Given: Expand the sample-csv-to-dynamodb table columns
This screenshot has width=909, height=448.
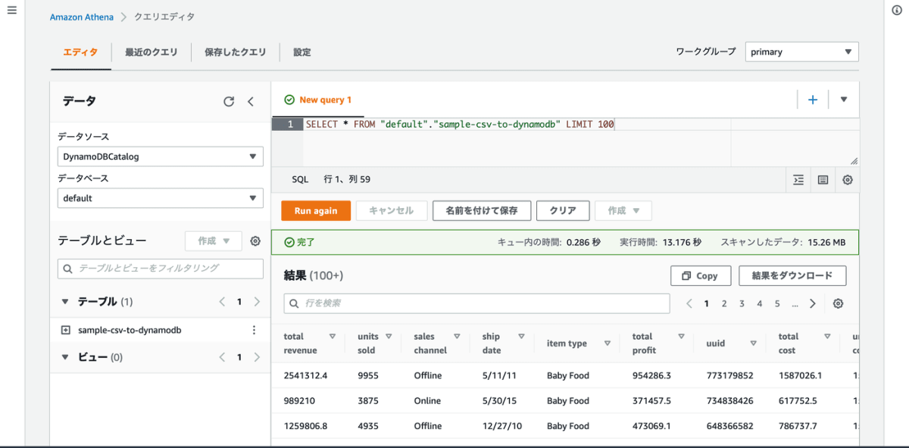Looking at the screenshot, I should pos(65,330).
